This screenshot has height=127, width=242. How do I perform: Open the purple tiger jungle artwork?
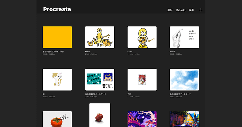142,119
